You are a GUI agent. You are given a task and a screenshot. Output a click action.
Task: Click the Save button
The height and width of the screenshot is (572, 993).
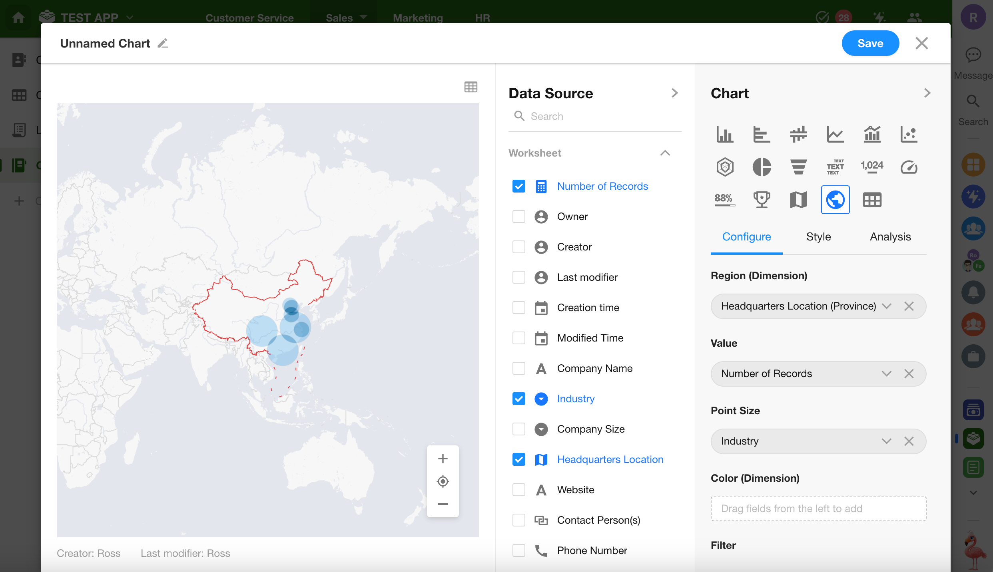coord(870,43)
